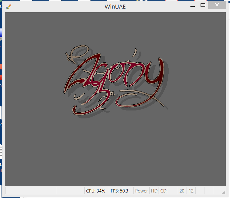Click the HD activity indicator
This screenshot has height=198, width=230.
click(154, 191)
